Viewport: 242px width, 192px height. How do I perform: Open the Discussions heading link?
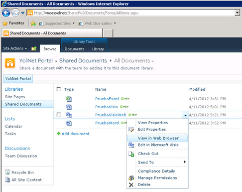point(17,148)
